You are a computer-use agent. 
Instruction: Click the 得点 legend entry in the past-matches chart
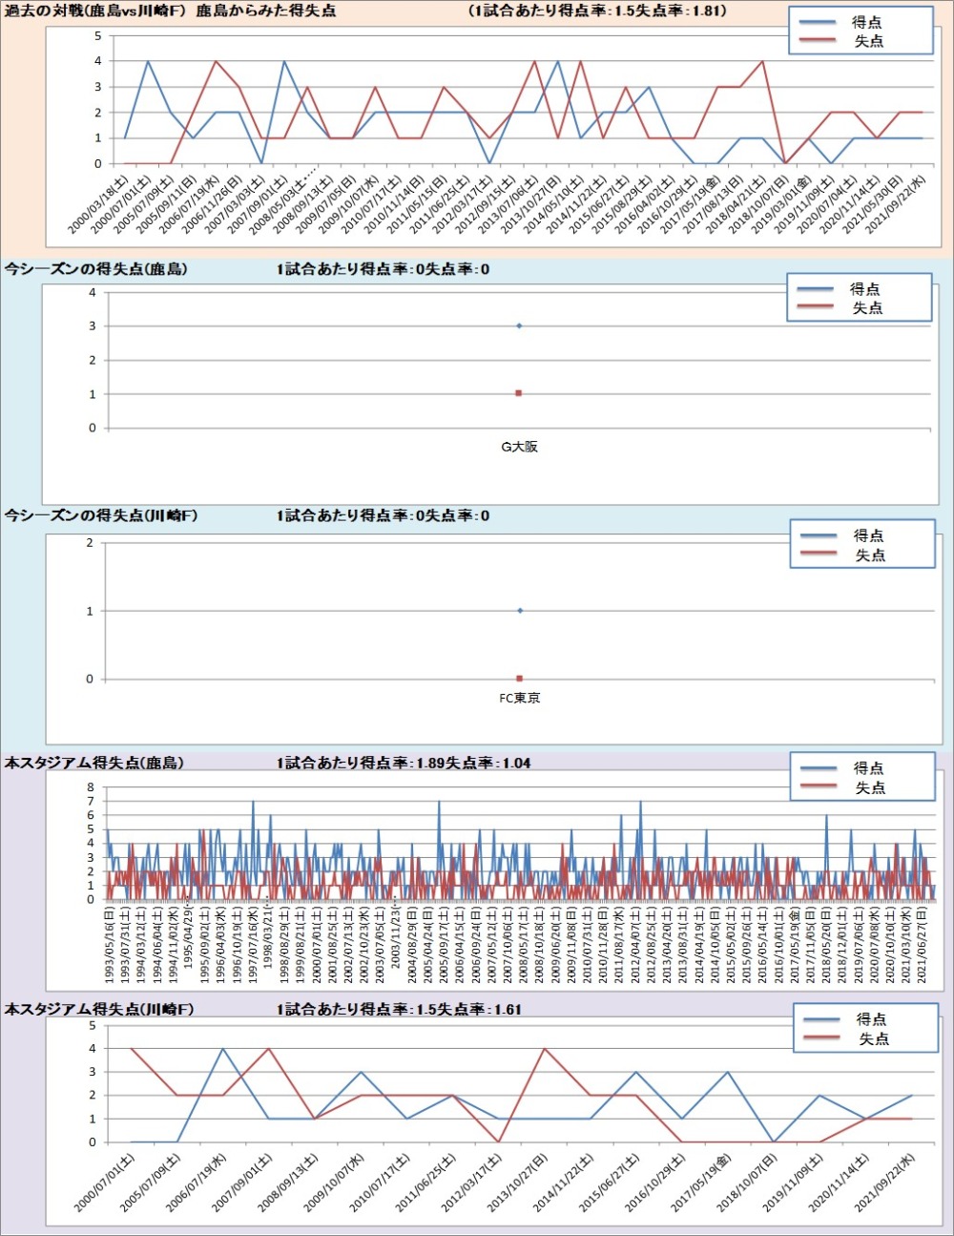pos(866,22)
